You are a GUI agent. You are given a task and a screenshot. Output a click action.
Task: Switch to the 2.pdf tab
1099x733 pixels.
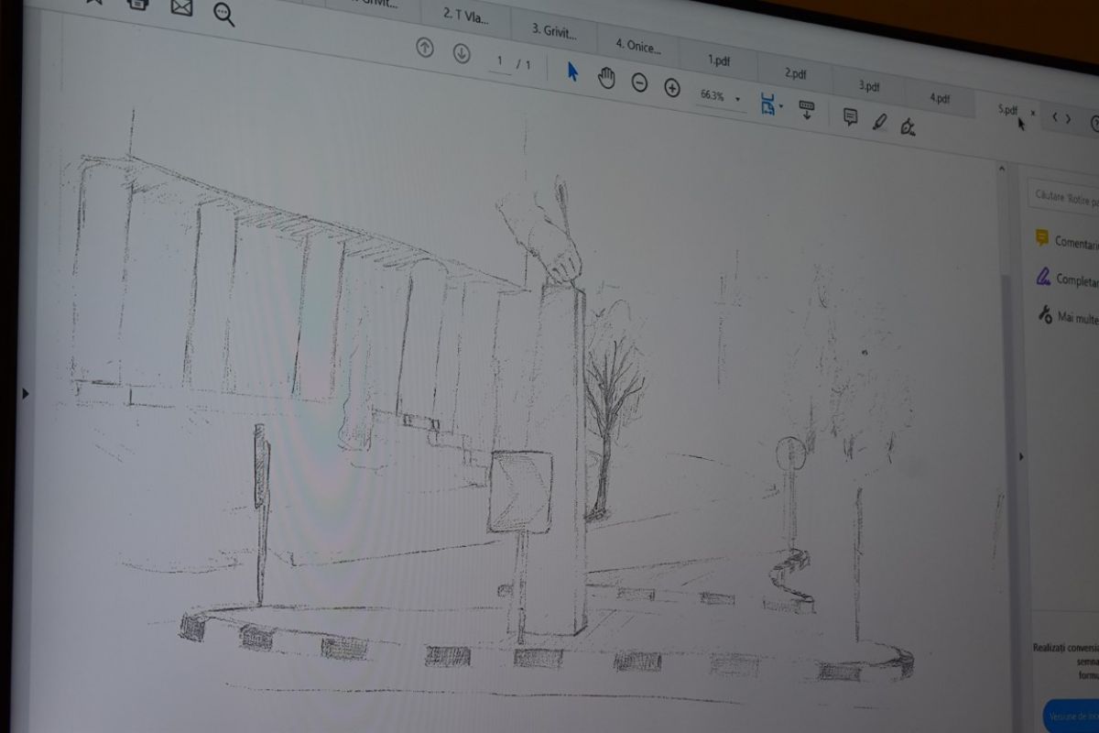pos(795,73)
